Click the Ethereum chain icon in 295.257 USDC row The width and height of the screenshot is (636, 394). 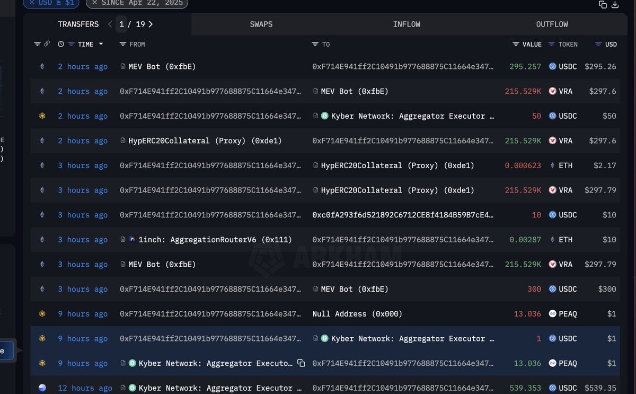click(x=42, y=66)
